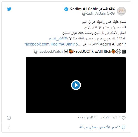Click the first line of the tweet text

pos(104,22)
